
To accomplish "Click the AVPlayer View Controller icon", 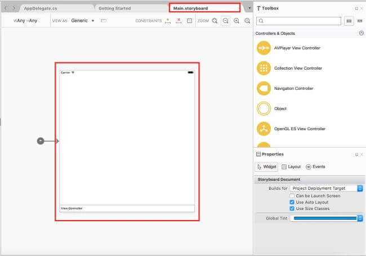I will (264, 48).
